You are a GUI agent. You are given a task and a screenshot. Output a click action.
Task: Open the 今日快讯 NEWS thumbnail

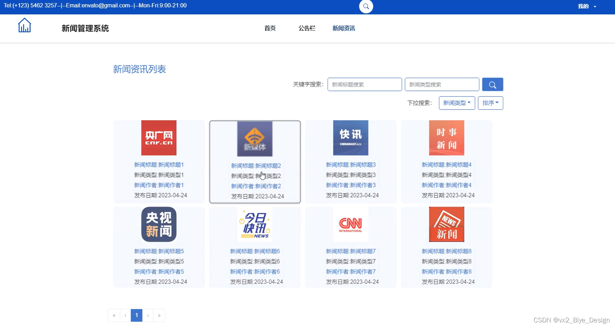pos(255,224)
